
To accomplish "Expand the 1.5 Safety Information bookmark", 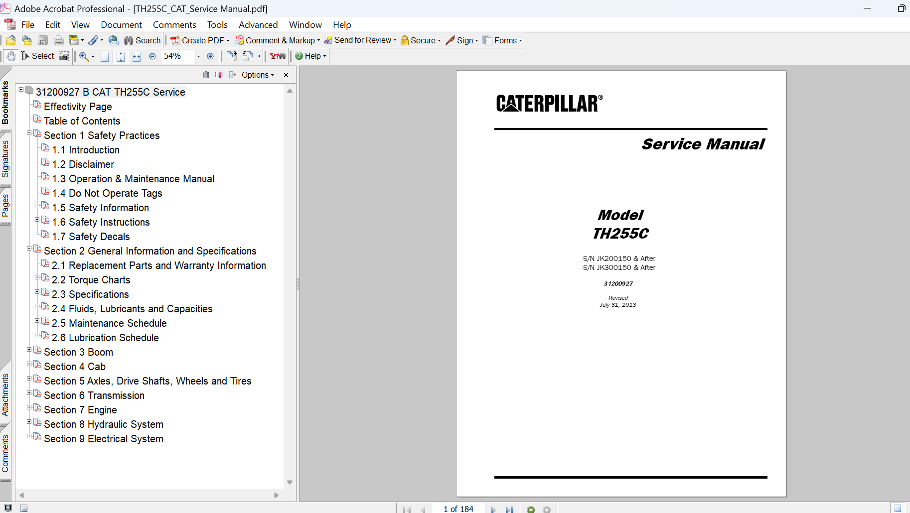I will point(37,205).
